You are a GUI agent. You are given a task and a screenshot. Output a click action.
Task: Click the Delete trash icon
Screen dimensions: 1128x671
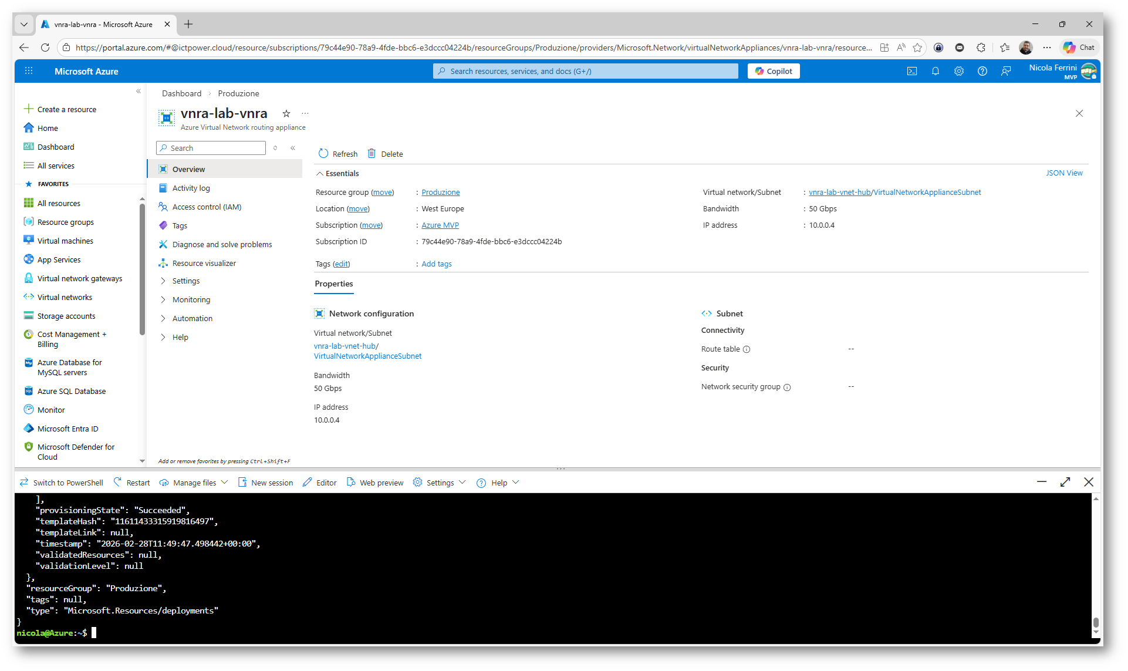(x=372, y=154)
